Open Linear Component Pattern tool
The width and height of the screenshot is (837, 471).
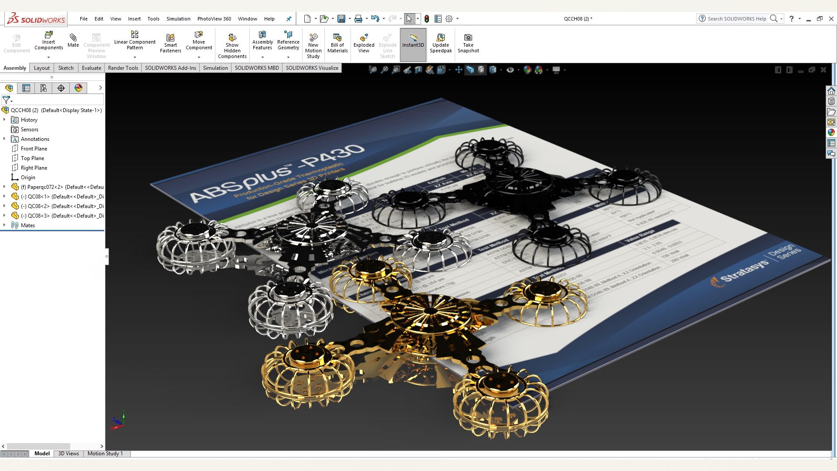135,41
